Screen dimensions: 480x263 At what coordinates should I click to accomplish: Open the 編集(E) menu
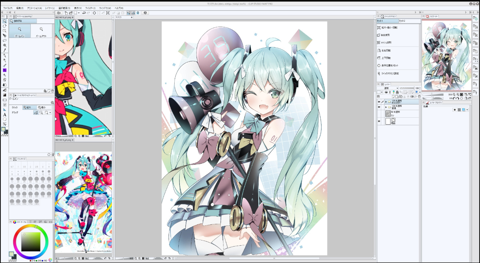tap(20, 8)
